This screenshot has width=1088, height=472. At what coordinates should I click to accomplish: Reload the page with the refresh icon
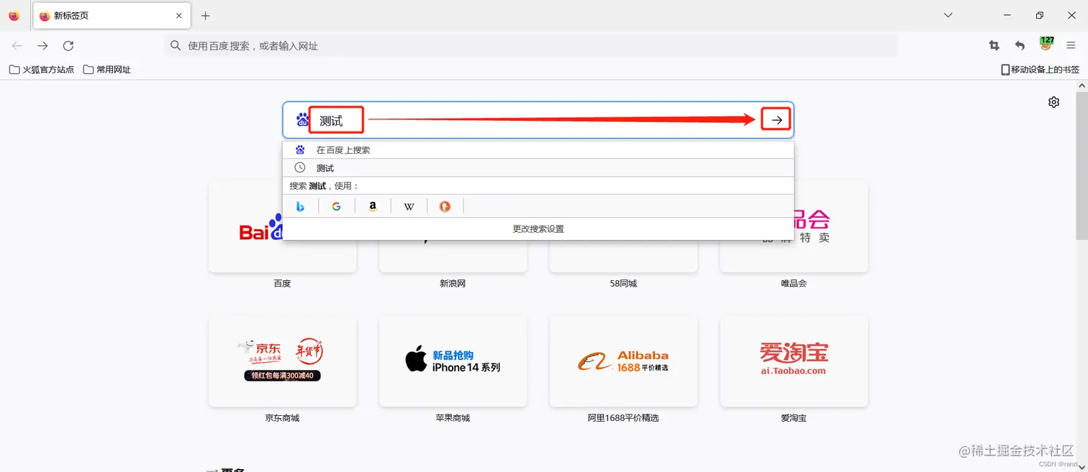tap(68, 46)
